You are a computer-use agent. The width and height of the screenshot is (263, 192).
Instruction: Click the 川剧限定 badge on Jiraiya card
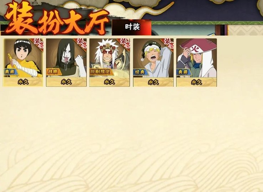(x=101, y=72)
